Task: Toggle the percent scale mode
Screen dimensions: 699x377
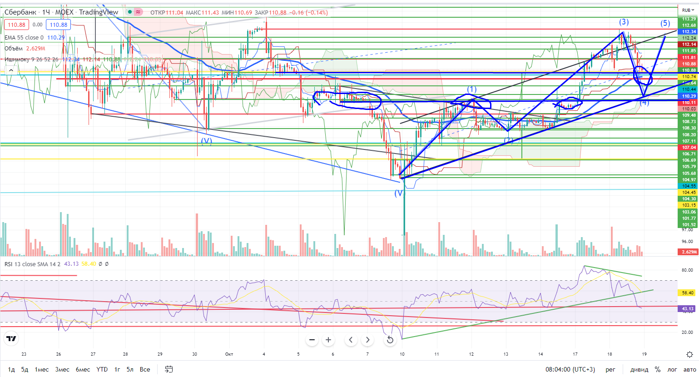Action: click(658, 369)
